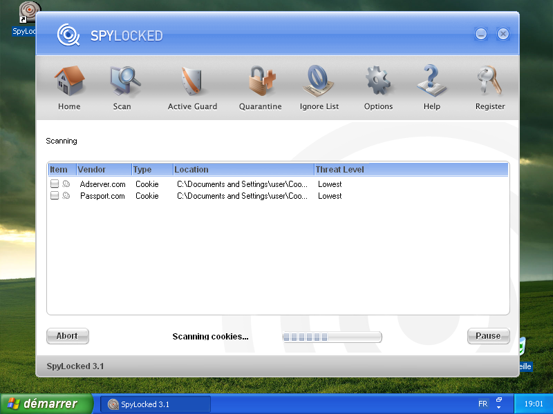This screenshot has width=553, height=414.
Task: Pause the scan
Action: (x=488, y=336)
